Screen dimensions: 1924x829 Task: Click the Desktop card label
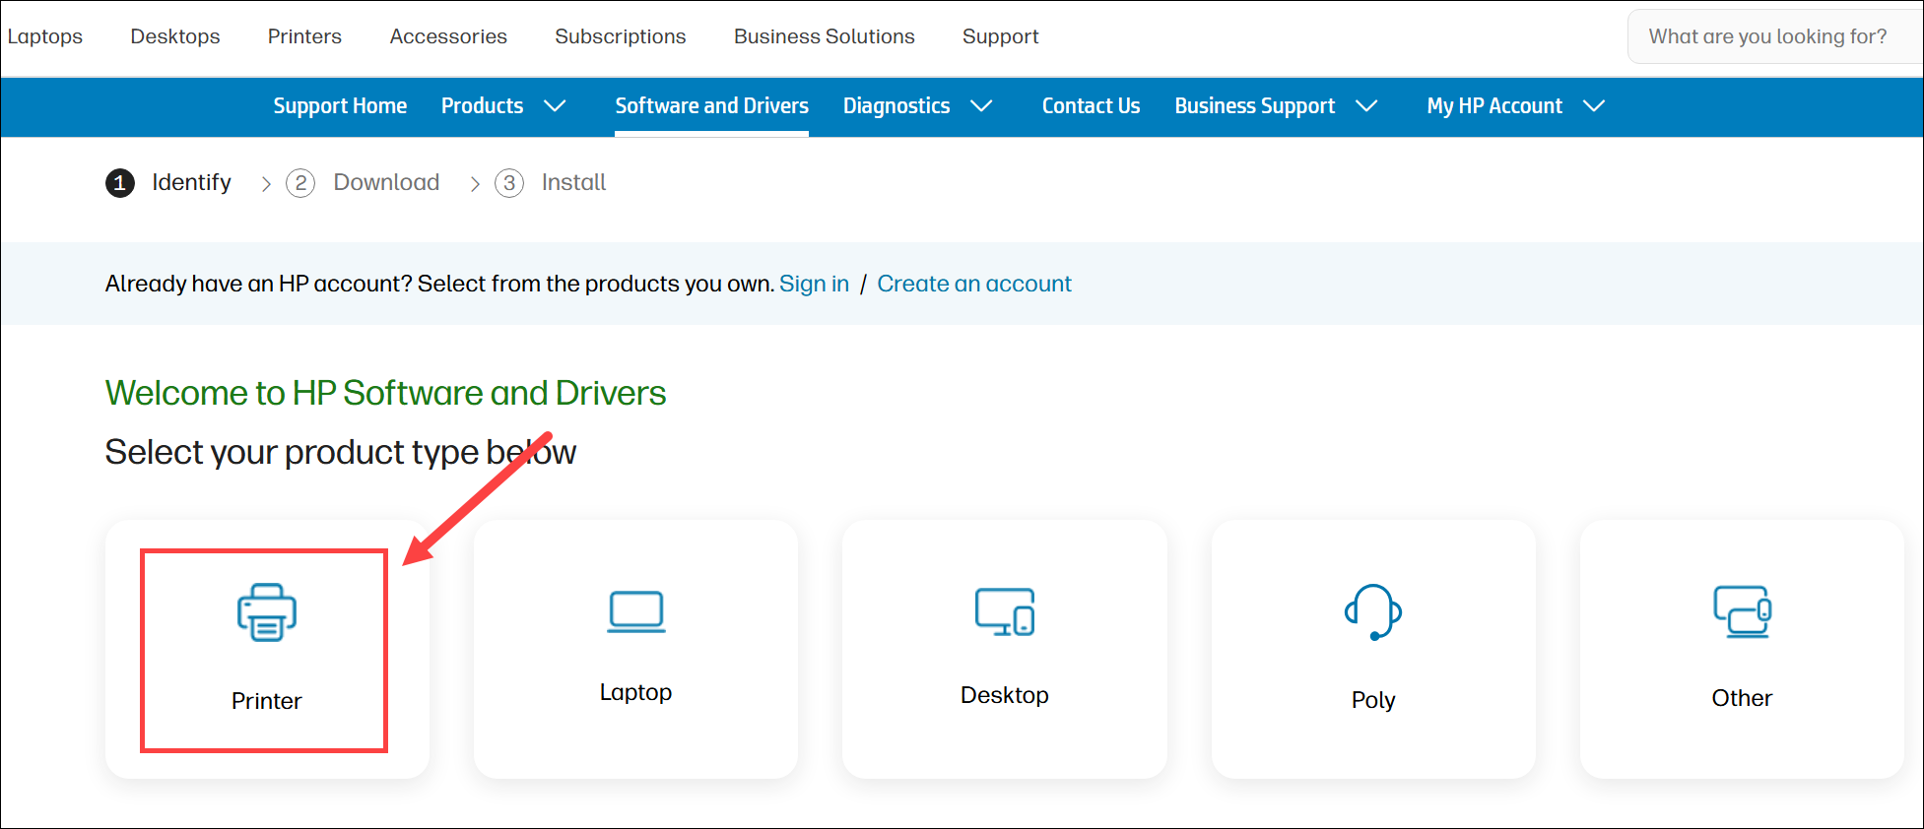(1005, 695)
